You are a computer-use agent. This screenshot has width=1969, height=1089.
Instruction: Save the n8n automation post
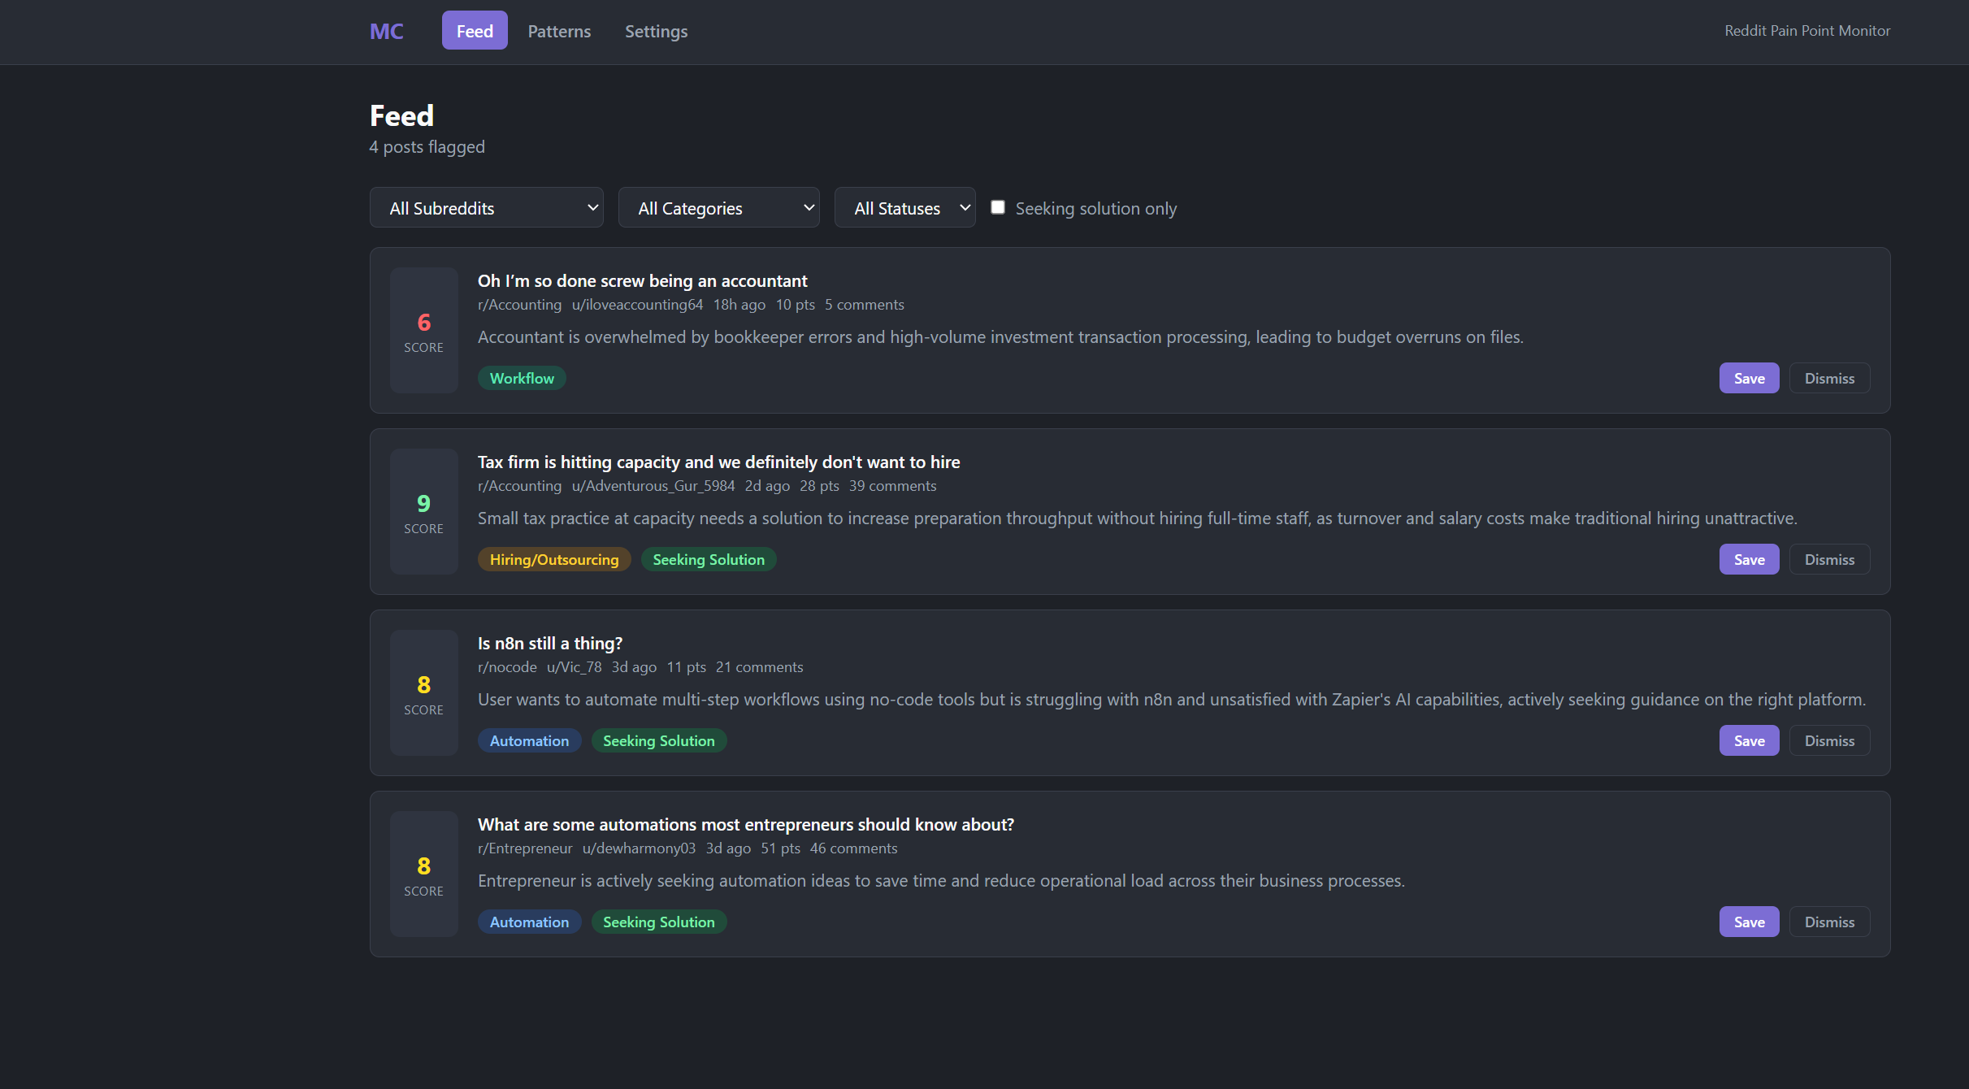[x=1749, y=740]
